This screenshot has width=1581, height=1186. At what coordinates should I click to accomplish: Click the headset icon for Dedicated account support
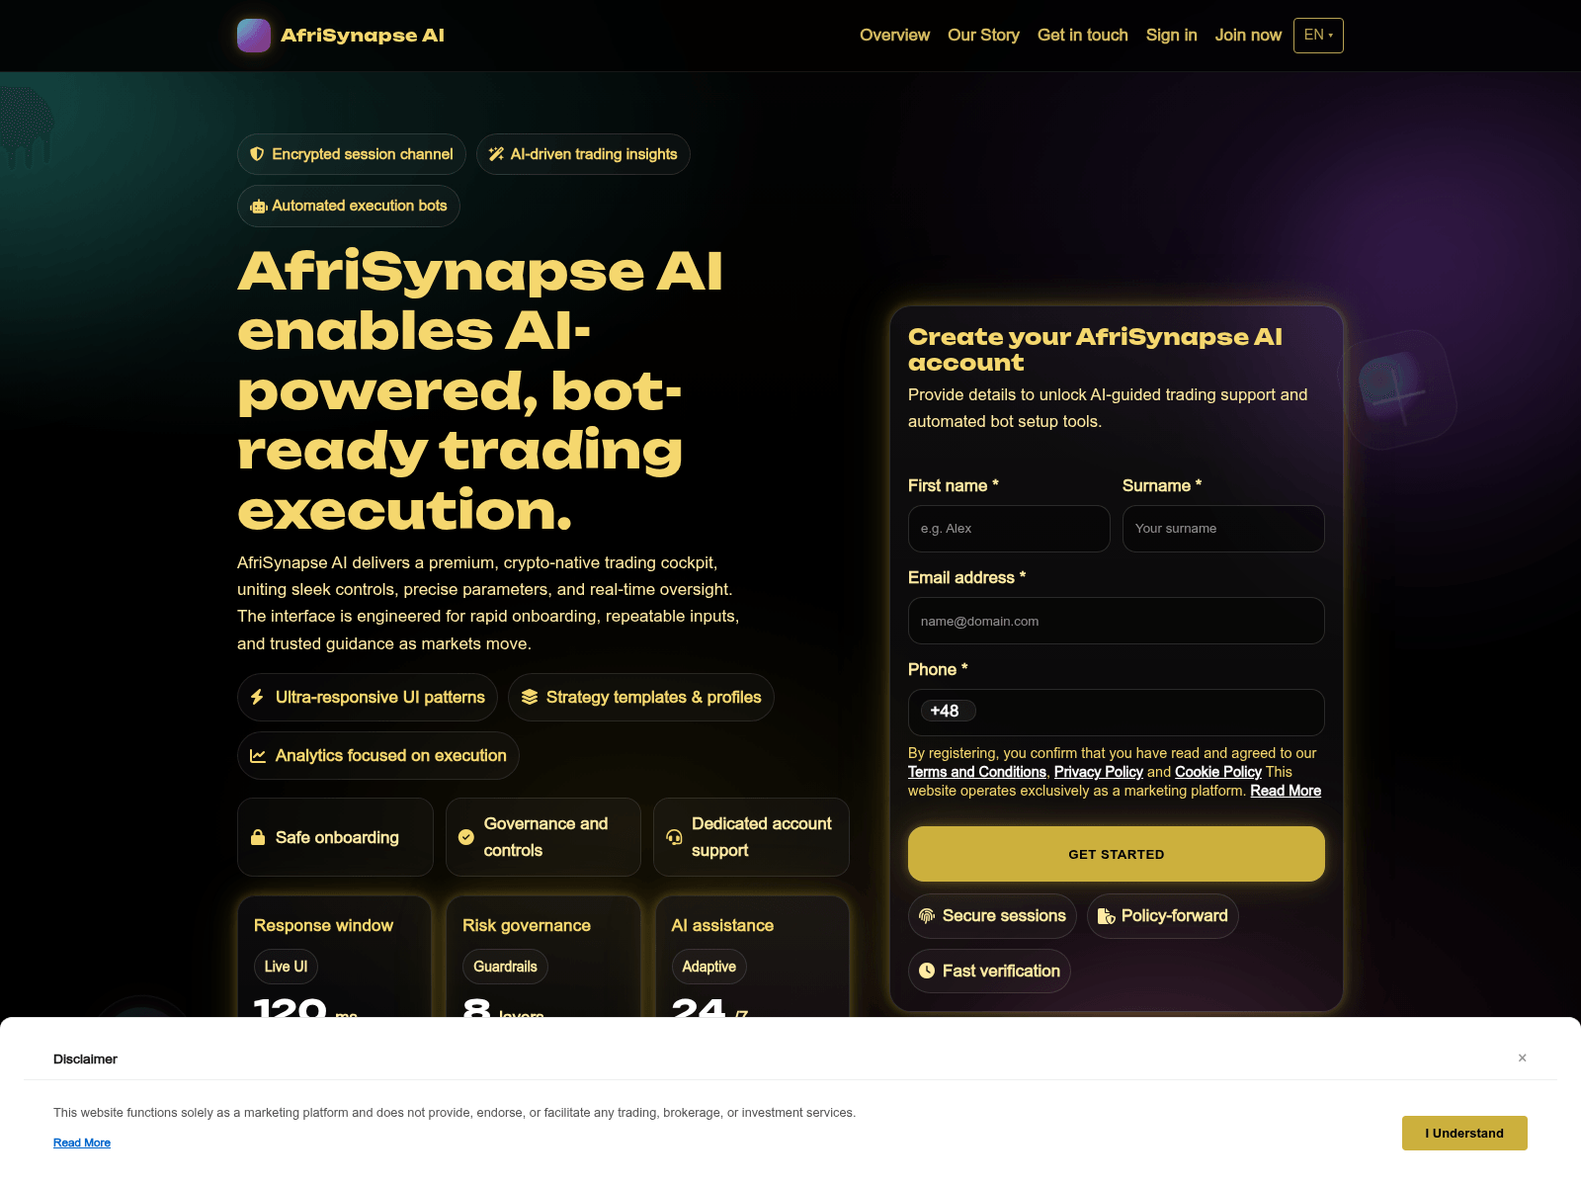point(674,837)
